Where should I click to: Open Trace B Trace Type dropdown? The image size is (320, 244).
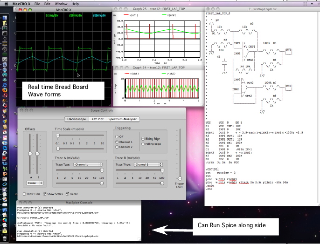(x=148, y=164)
